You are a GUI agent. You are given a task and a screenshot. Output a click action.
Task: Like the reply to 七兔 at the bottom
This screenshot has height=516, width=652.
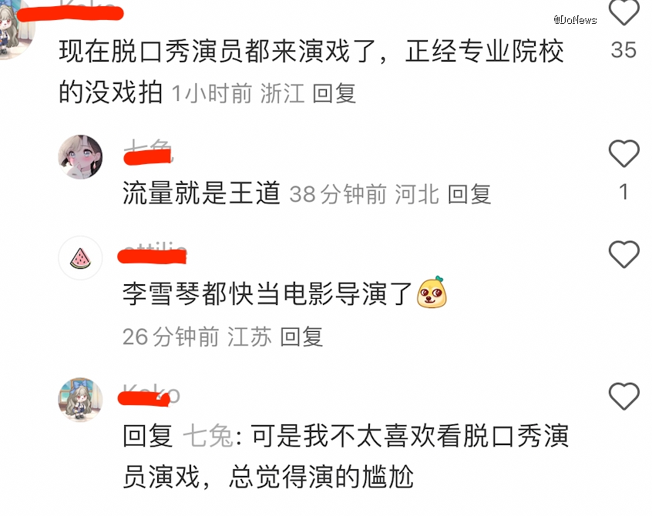click(623, 396)
